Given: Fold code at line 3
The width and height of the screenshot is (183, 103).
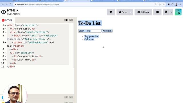Looking at the screenshot, I should 5,32.
